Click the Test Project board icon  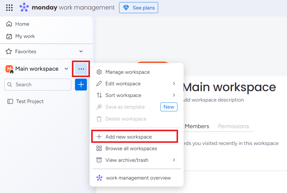click(10, 101)
